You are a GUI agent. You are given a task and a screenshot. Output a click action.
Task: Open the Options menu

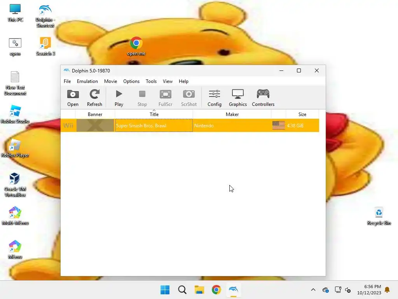[x=131, y=81]
